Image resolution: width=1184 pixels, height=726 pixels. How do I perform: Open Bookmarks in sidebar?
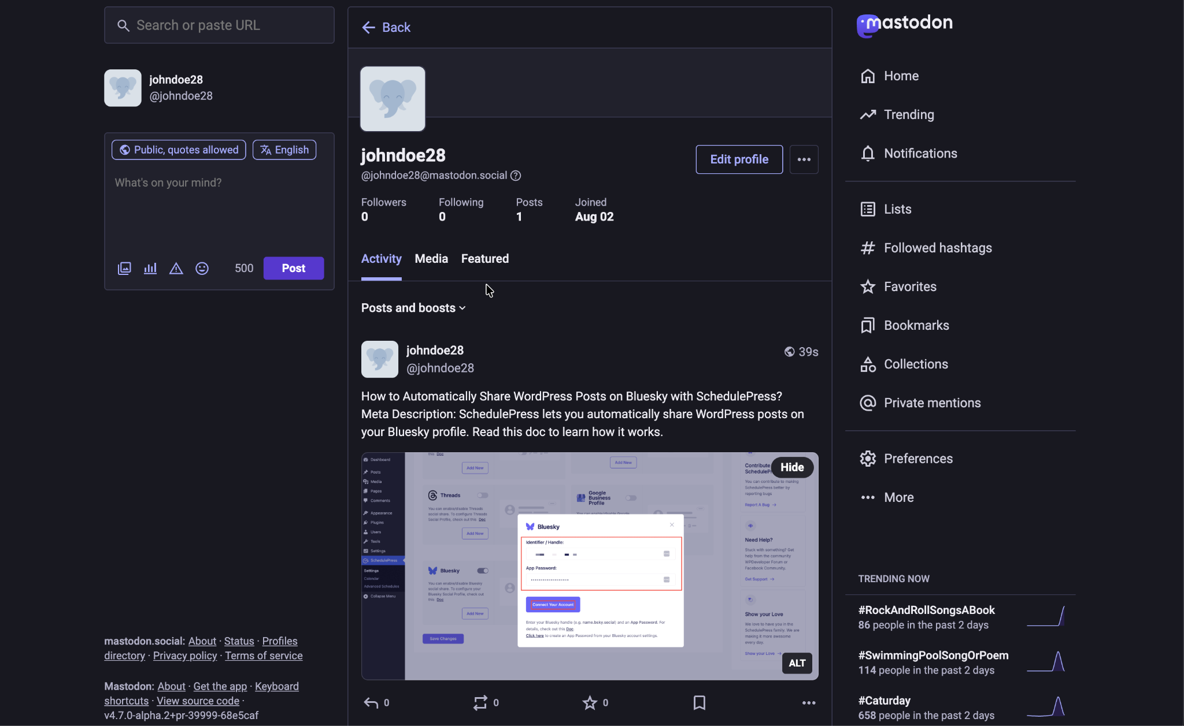[x=904, y=326]
